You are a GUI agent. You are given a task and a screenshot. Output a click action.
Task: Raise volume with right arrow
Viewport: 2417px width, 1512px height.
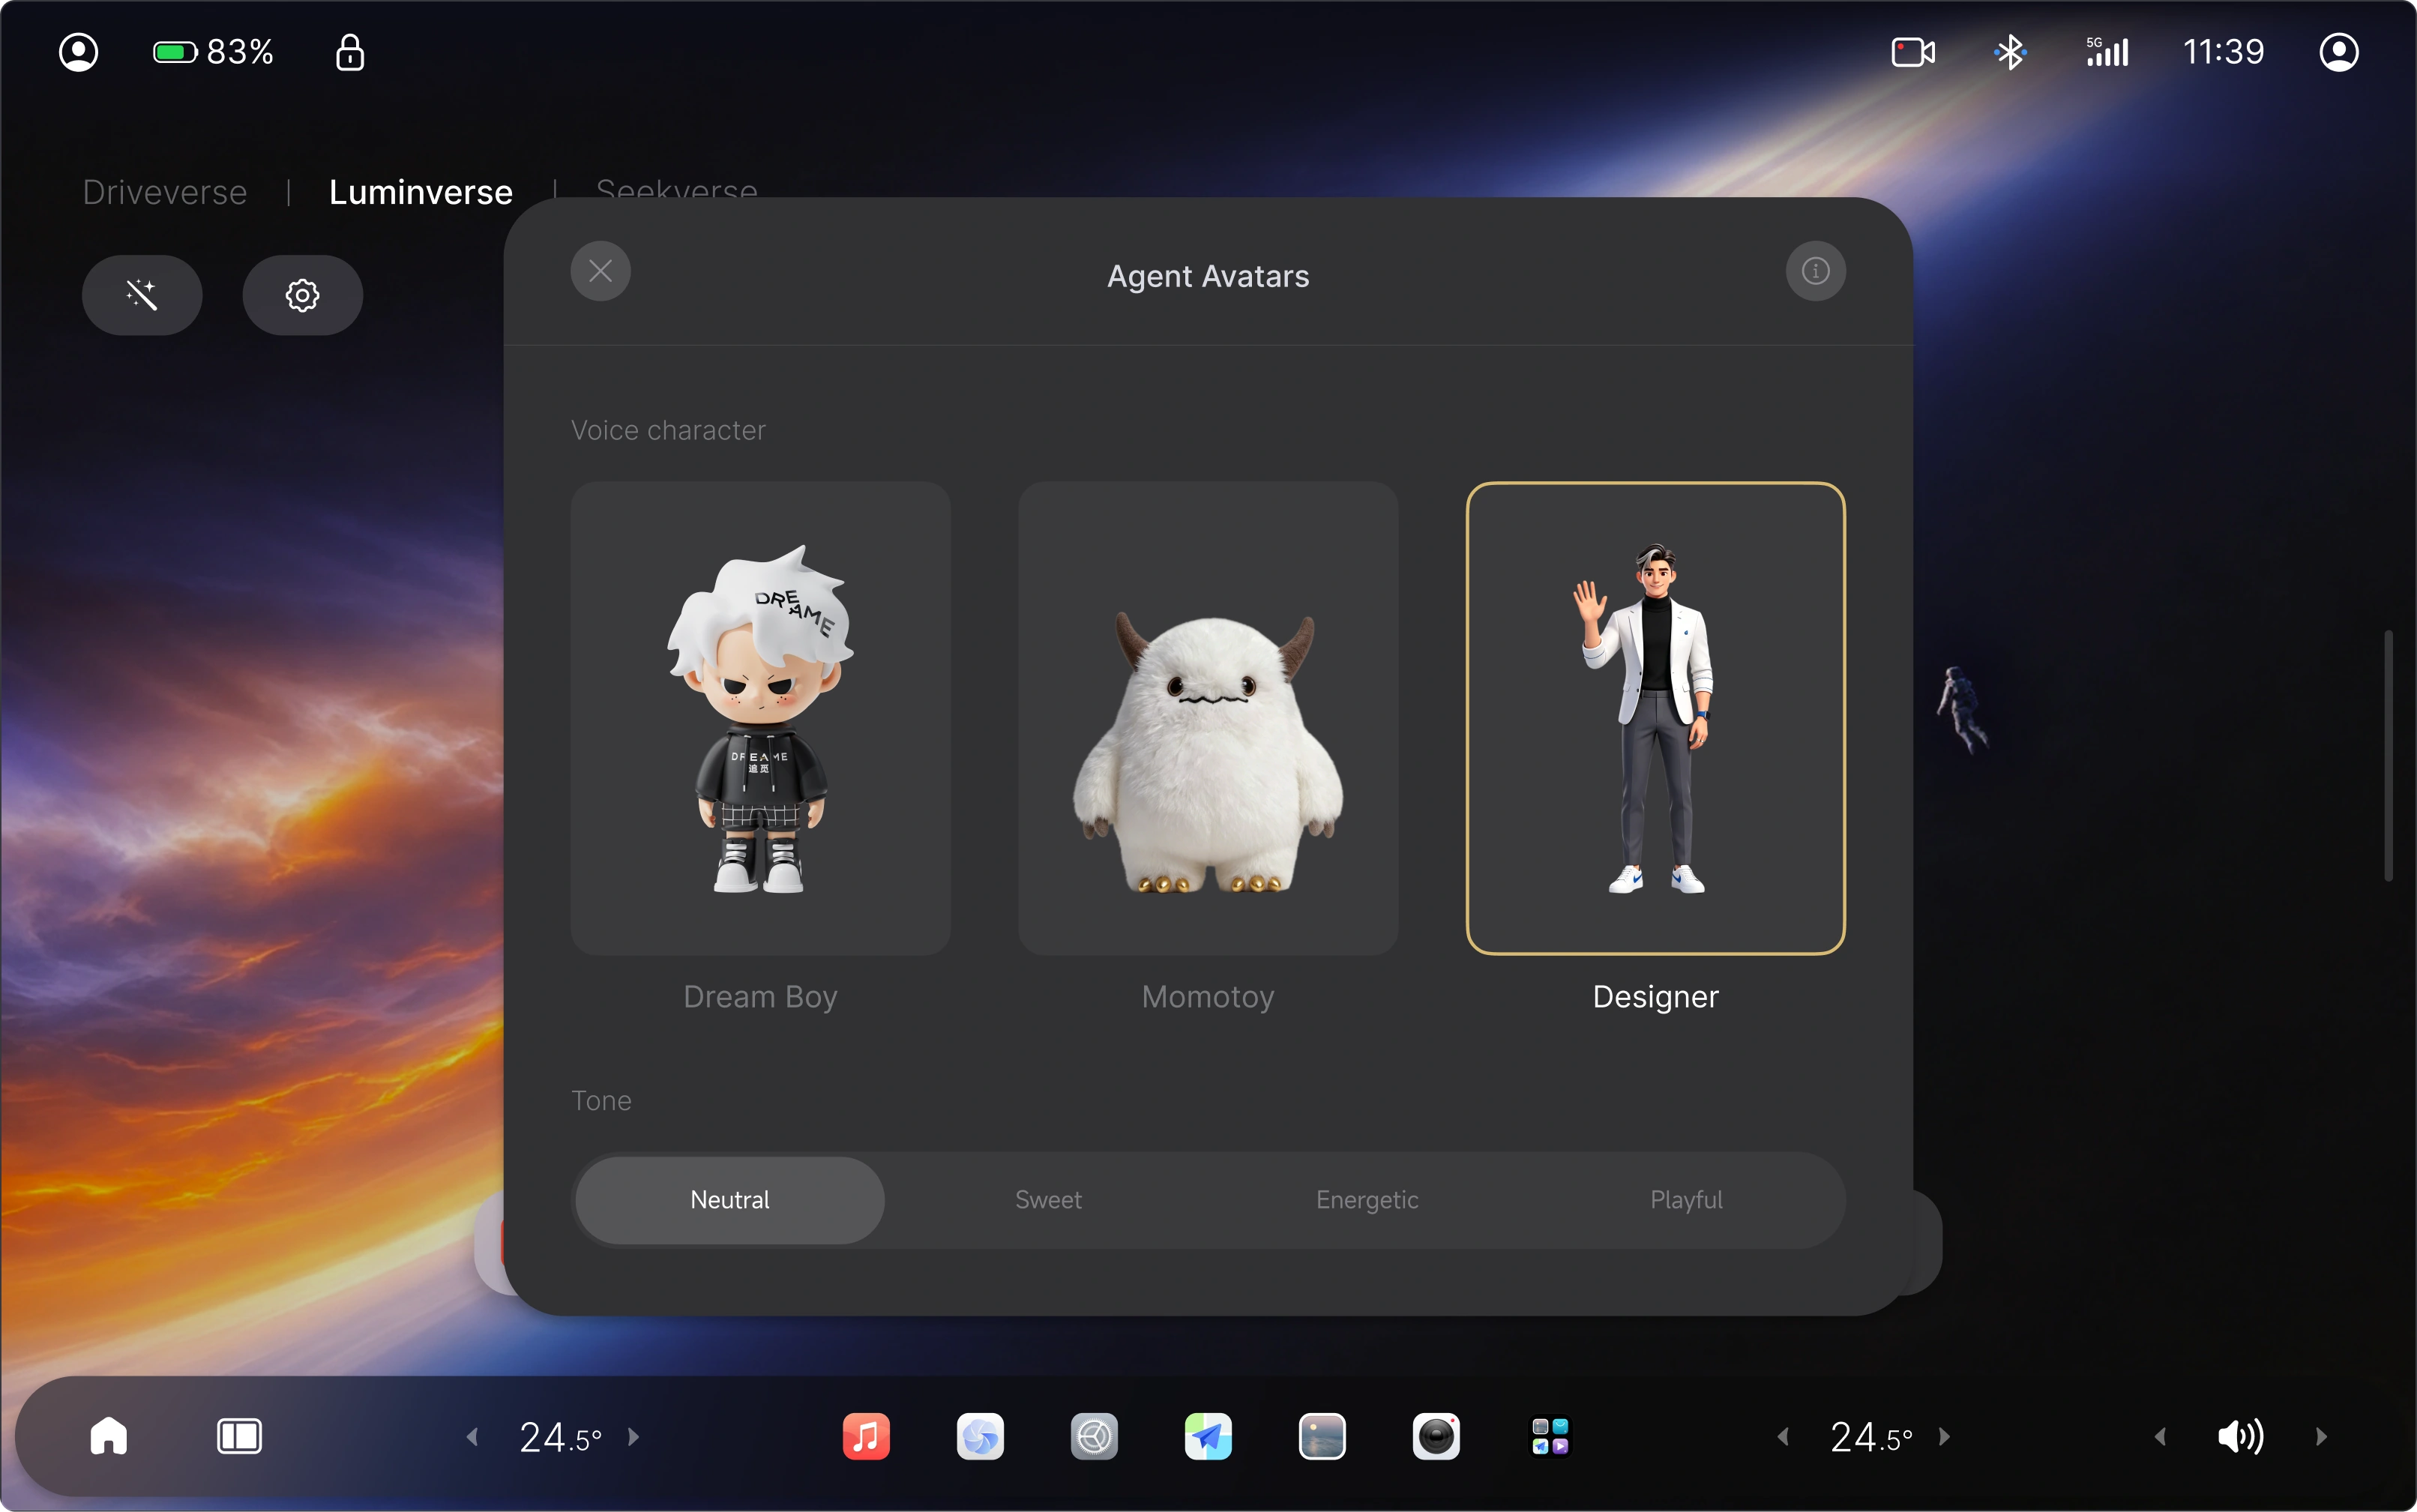tap(2321, 1437)
